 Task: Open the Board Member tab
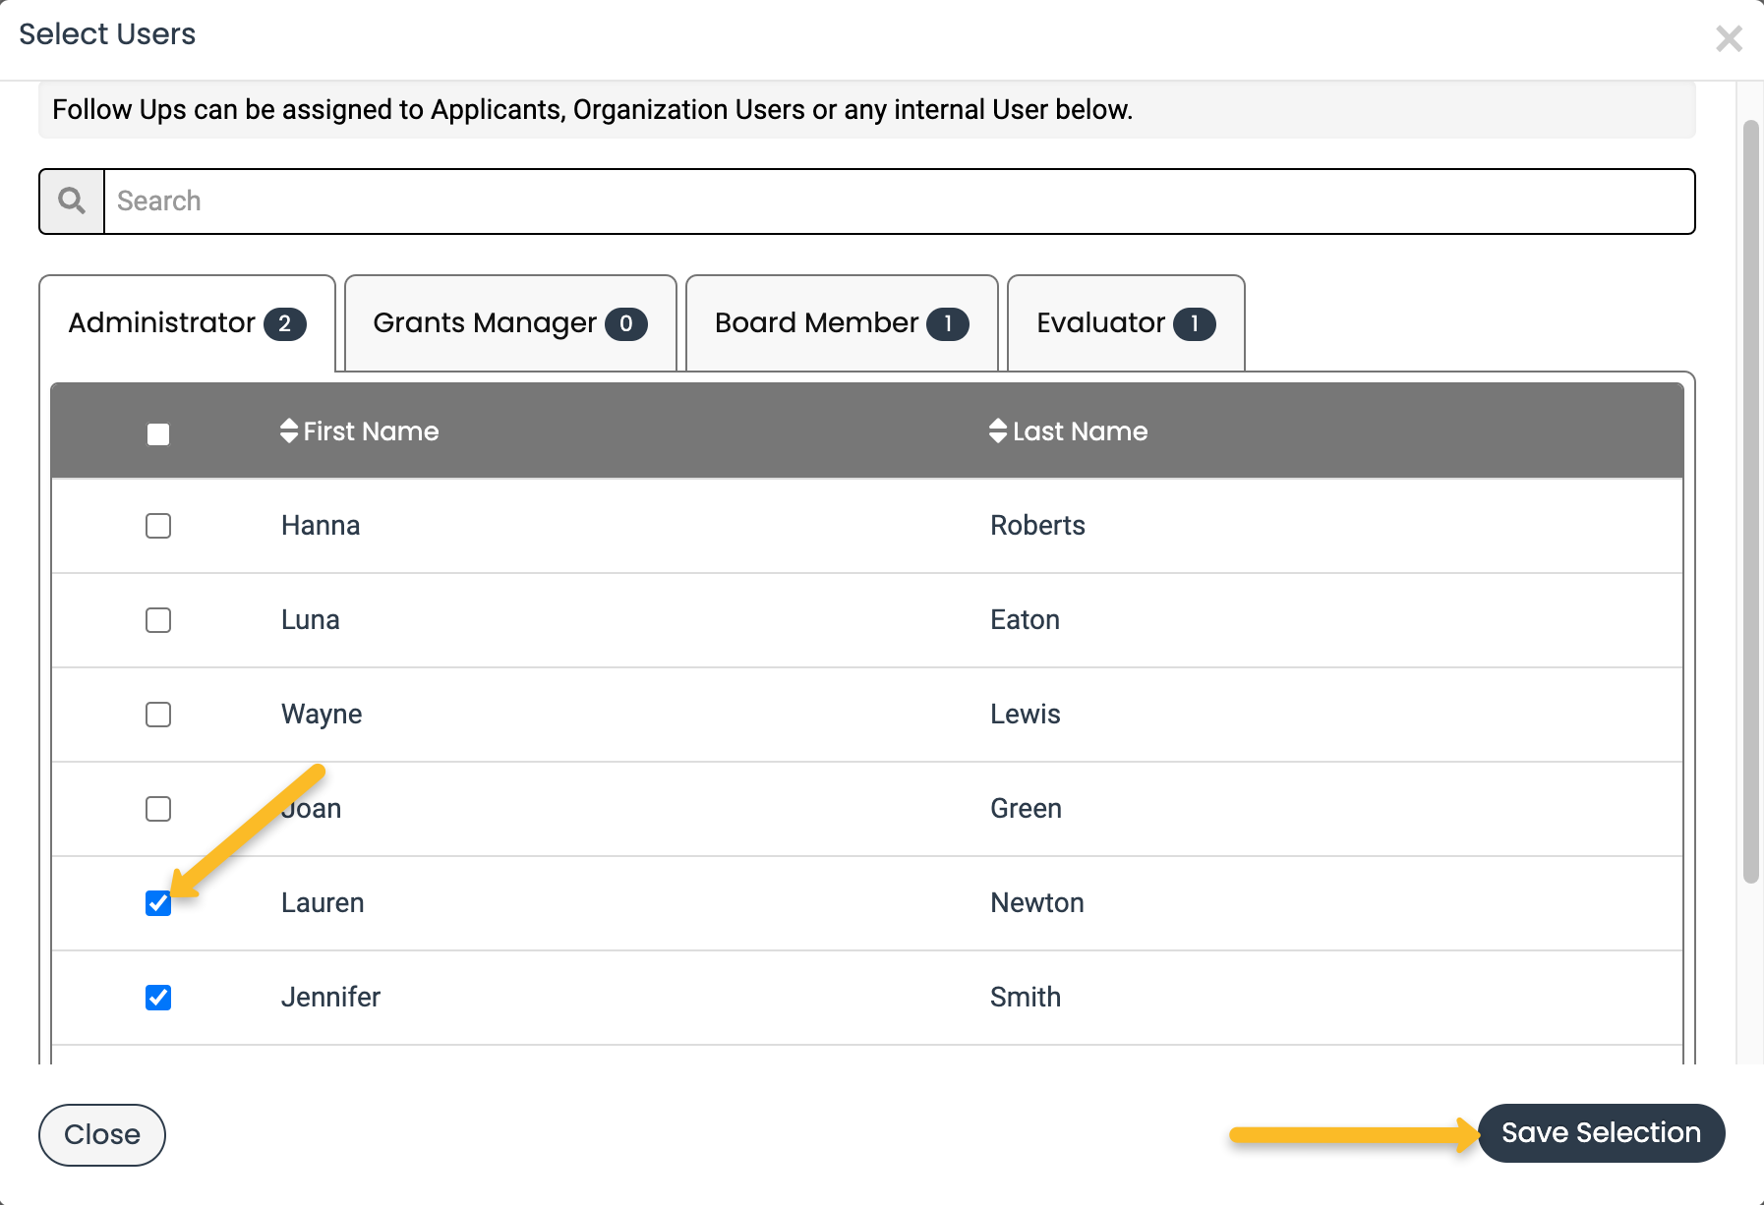point(842,323)
